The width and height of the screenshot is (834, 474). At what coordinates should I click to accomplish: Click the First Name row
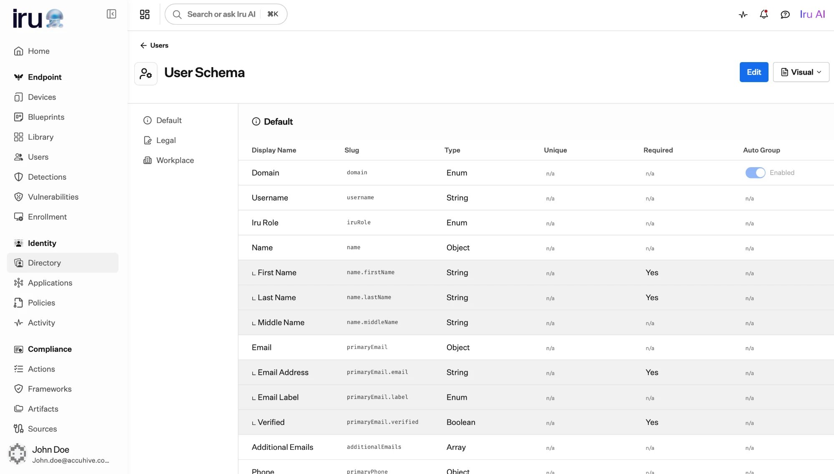click(536, 273)
